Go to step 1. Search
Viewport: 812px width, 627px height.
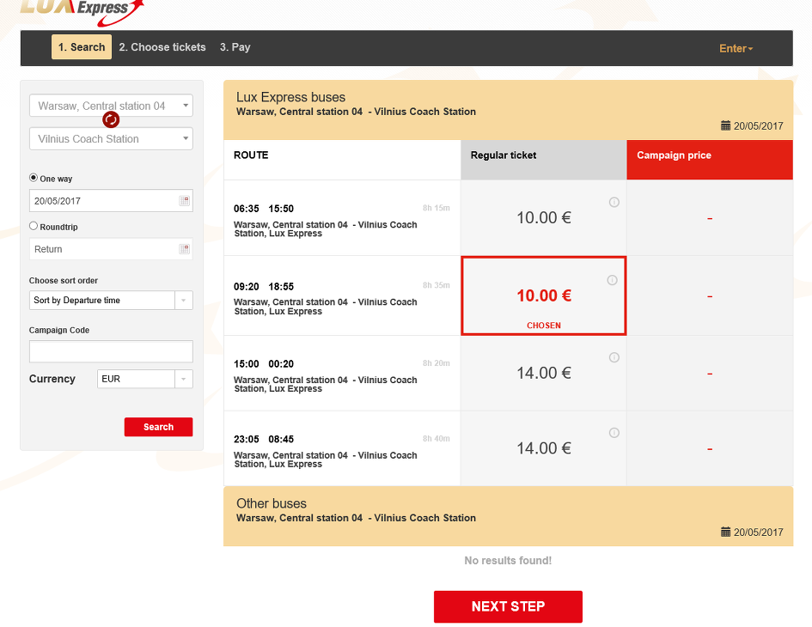(x=82, y=47)
